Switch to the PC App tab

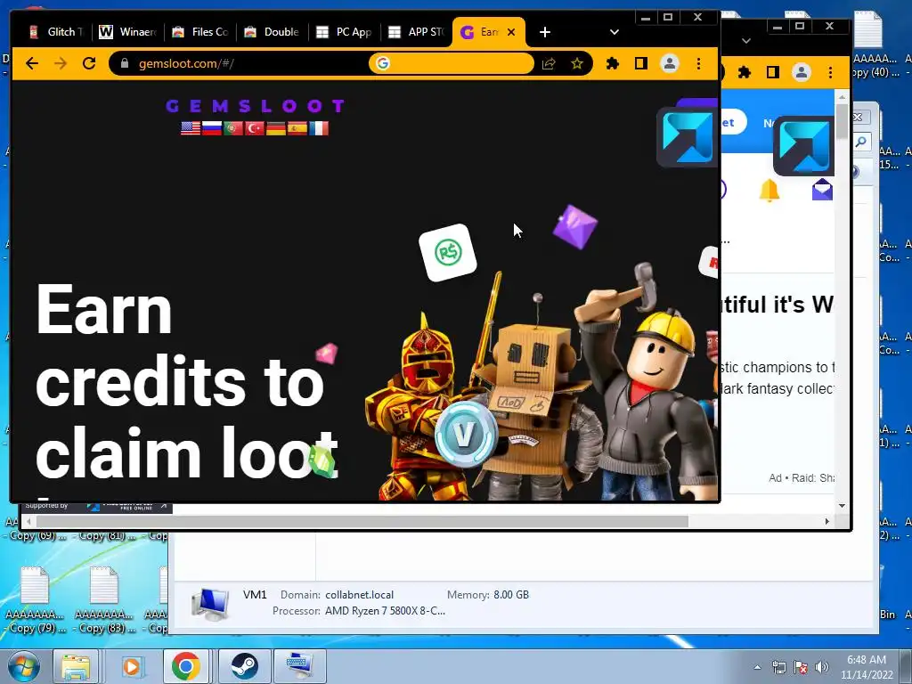pos(345,32)
